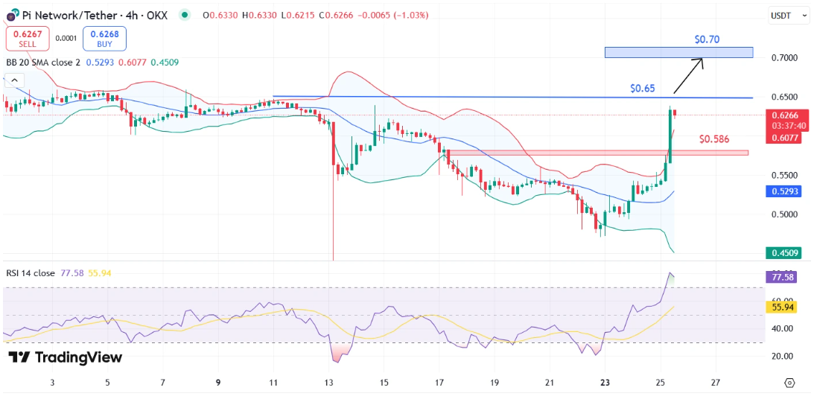Click date label 23 on time axis

[x=605, y=383]
